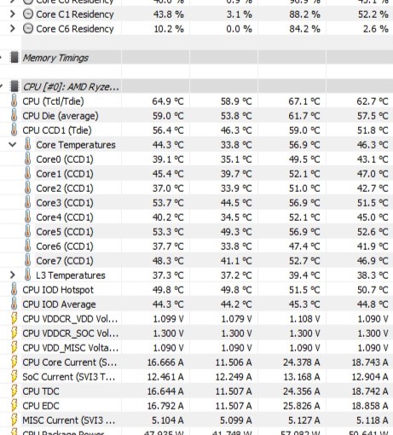This screenshot has height=435, width=393.
Task: Click the CPU VDDCR_SOC voltage bolt icon
Action: click(x=14, y=333)
